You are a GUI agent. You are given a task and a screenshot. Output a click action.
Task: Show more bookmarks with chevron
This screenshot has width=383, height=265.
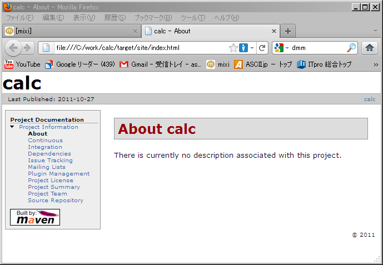376,64
